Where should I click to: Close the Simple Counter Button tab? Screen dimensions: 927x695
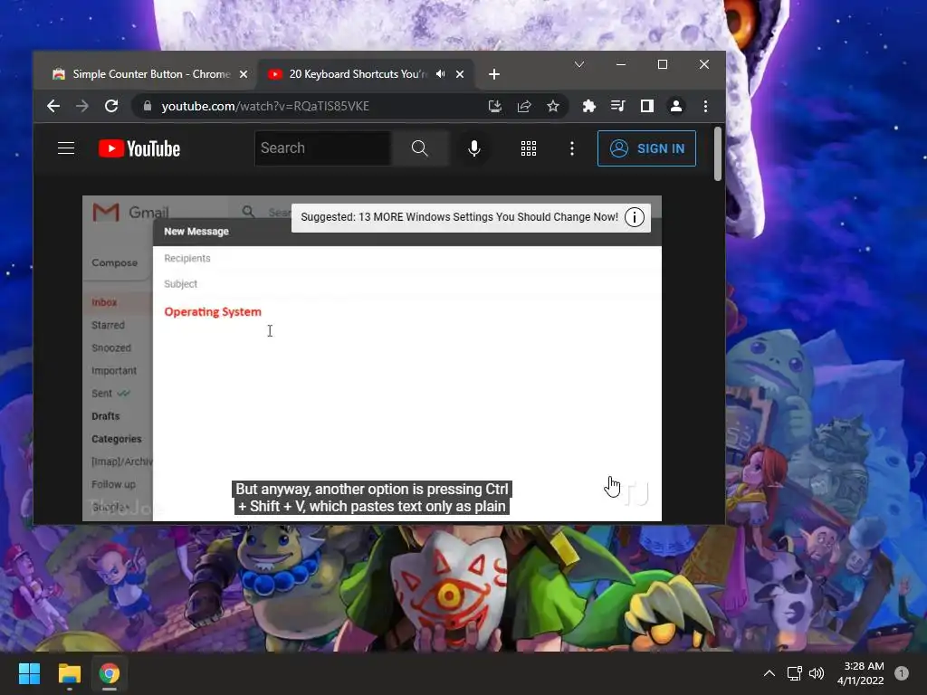pos(243,74)
